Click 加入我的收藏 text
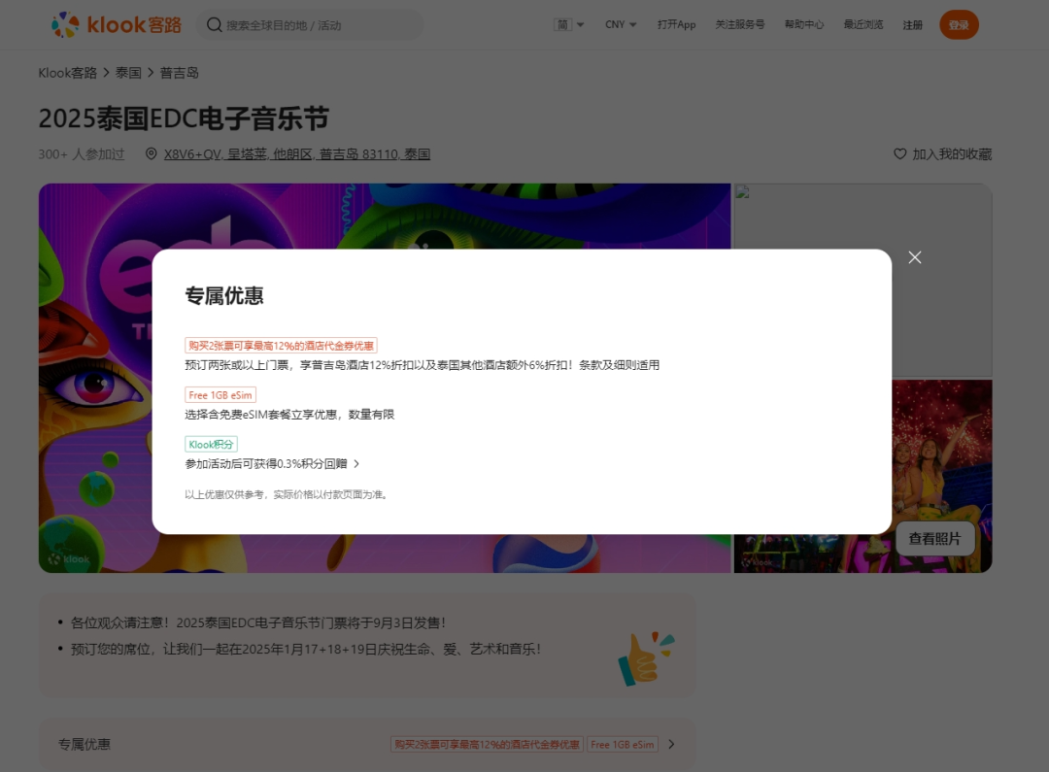The image size is (1049, 772). point(952,153)
